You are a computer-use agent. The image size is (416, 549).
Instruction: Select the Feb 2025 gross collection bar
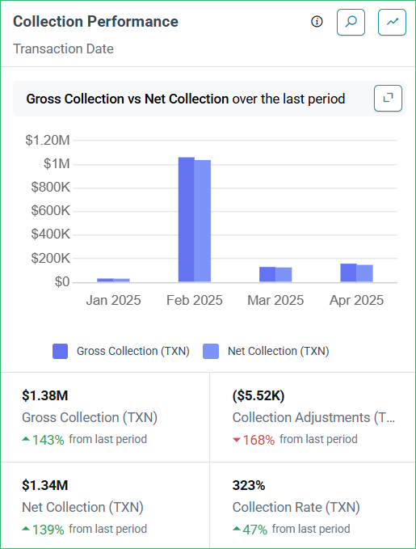pos(186,220)
